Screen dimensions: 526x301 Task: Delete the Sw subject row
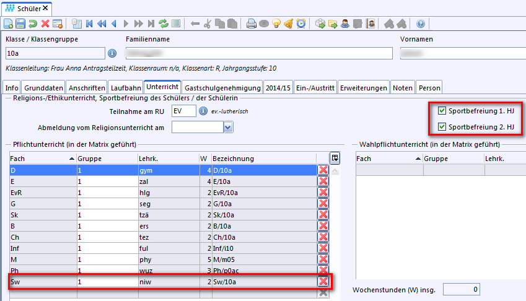pos(323,282)
